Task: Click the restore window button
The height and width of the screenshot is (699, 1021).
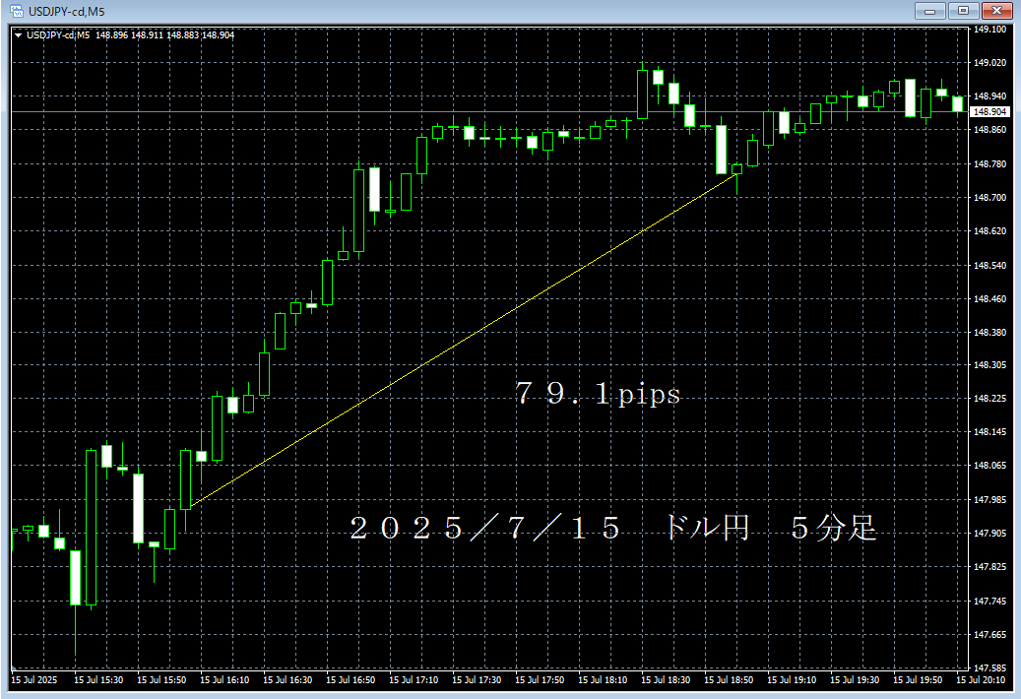Action: tap(962, 11)
